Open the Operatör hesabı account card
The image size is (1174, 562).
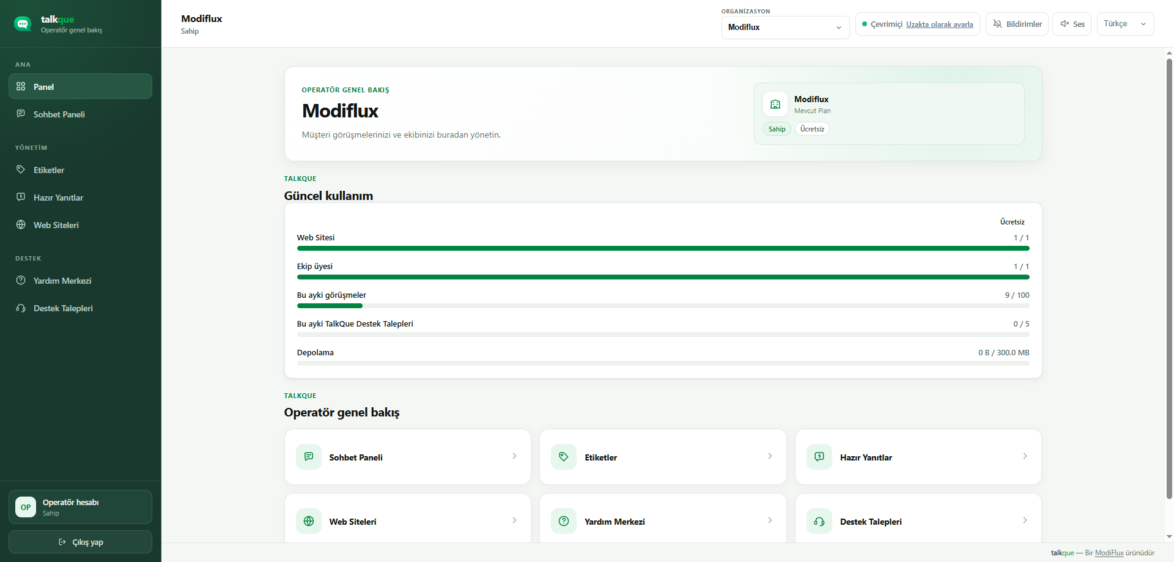point(80,507)
